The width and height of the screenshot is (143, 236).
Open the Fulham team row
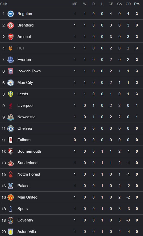[x=71, y=140]
